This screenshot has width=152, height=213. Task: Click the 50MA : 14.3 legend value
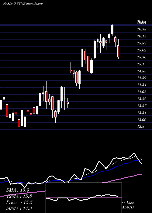tap(19, 208)
